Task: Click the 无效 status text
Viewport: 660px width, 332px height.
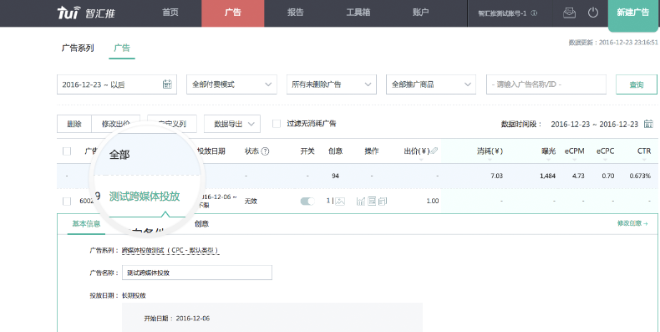Action: (x=251, y=202)
